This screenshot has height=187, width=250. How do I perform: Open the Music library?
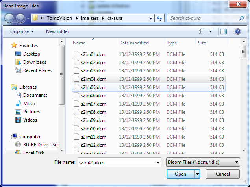18,104
